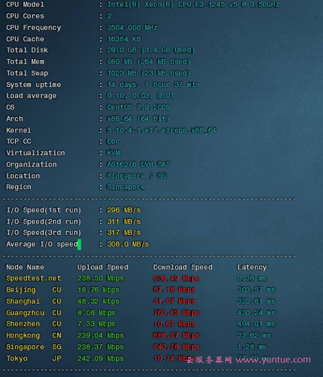Click the Hongkong upload speed 239.04 Mbps
This screenshot has height=377, width=323.
click(x=100, y=335)
